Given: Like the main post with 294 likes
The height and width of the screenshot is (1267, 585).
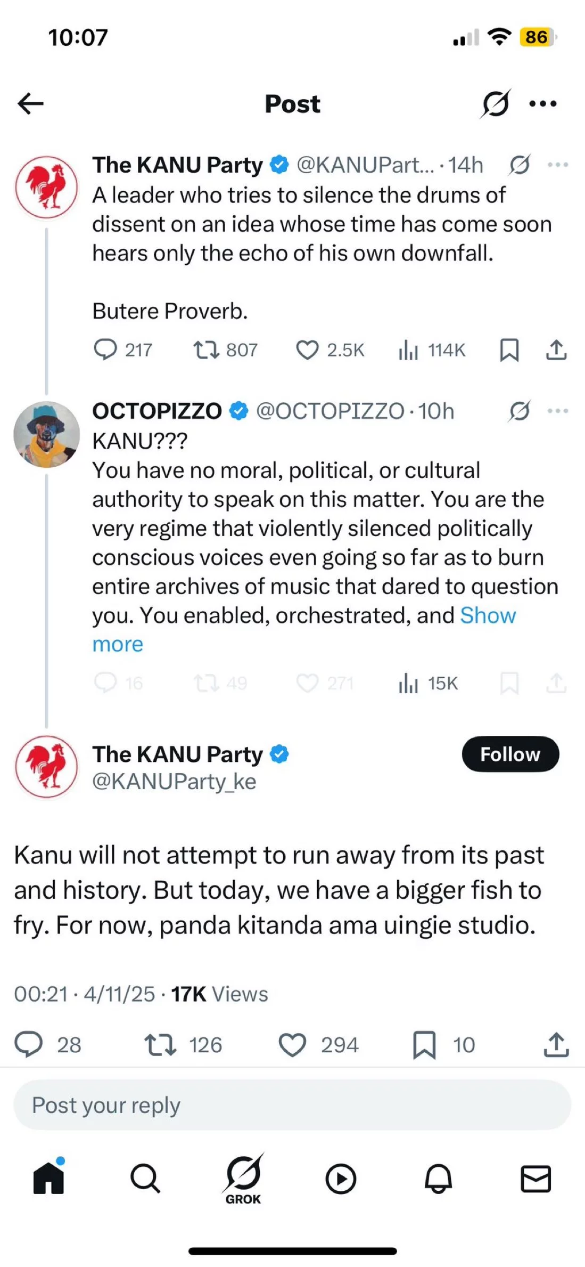Looking at the screenshot, I should [293, 1045].
